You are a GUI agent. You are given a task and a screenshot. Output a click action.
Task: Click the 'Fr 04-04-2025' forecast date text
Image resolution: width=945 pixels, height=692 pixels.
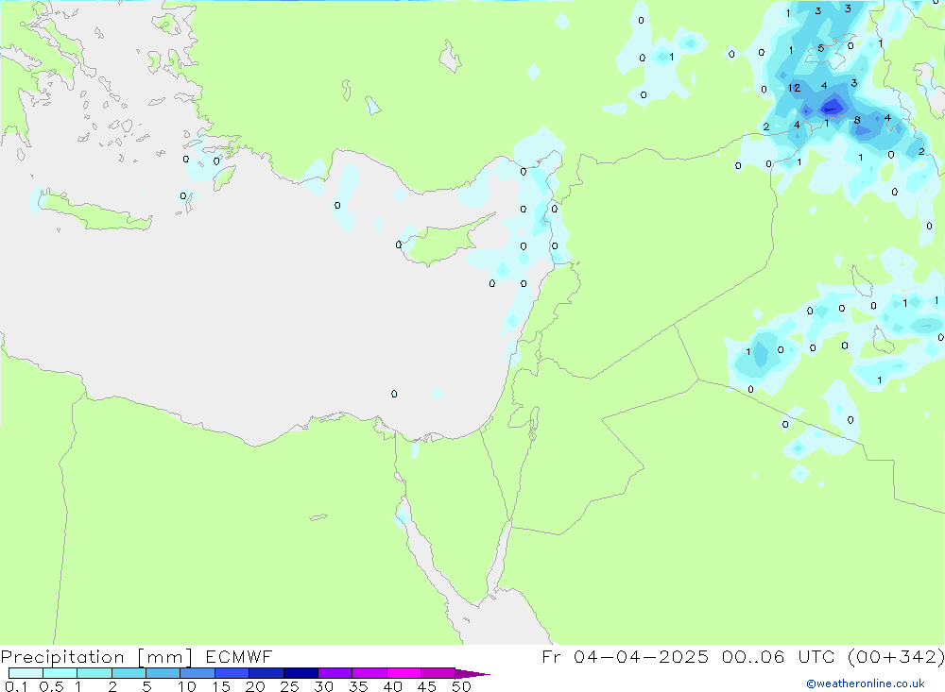tap(625, 656)
